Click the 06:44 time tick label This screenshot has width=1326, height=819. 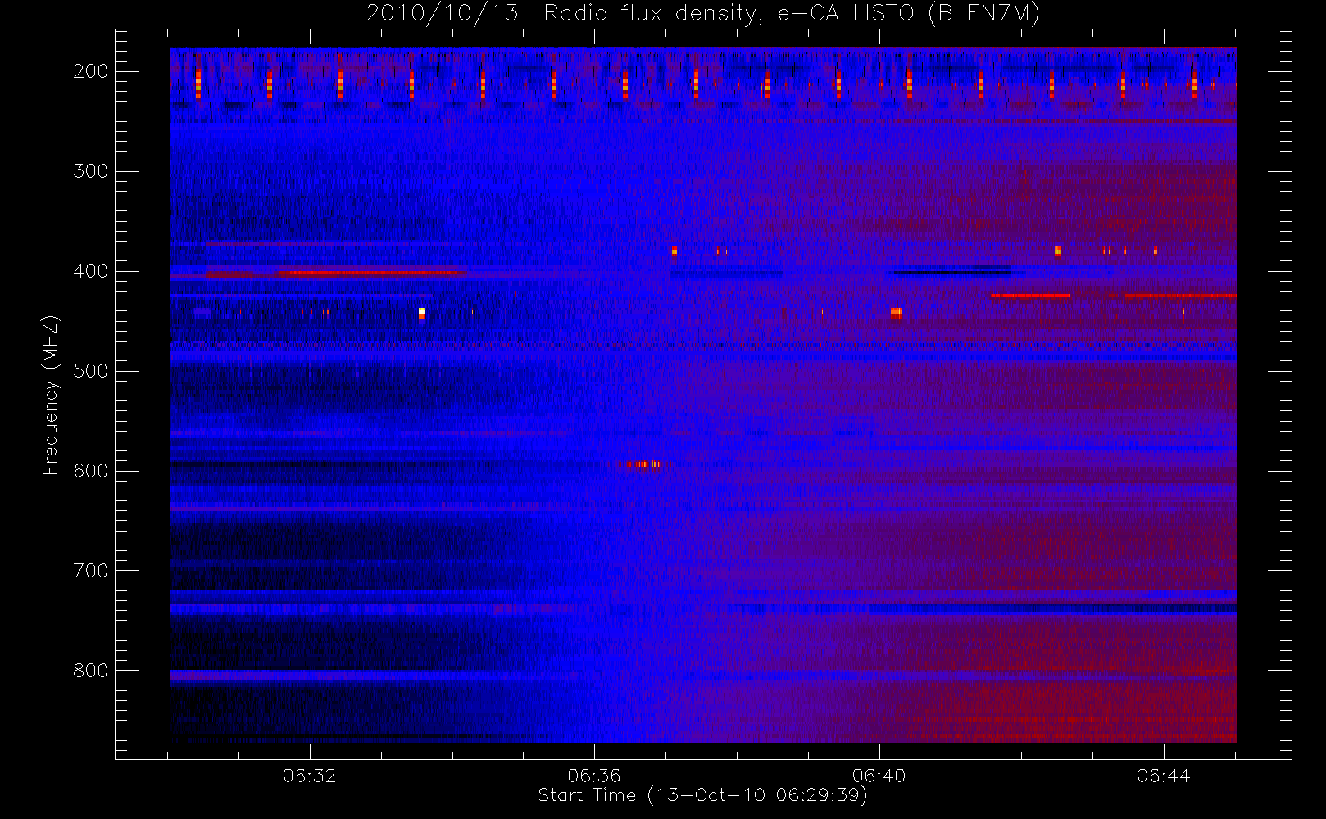pos(1163,776)
